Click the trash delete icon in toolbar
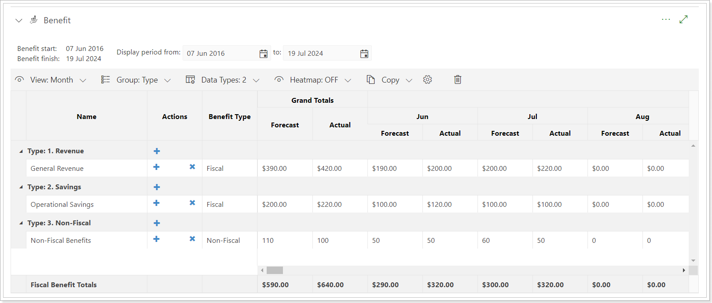 [458, 79]
